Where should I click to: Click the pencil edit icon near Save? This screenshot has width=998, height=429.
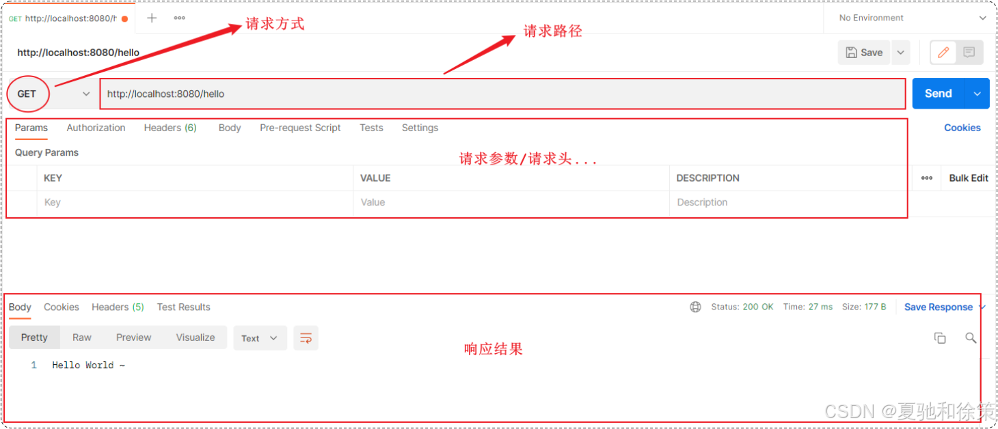[944, 52]
